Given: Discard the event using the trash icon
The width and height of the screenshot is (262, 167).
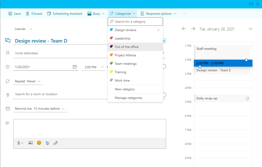Looking at the screenshot, I should 28,14.
